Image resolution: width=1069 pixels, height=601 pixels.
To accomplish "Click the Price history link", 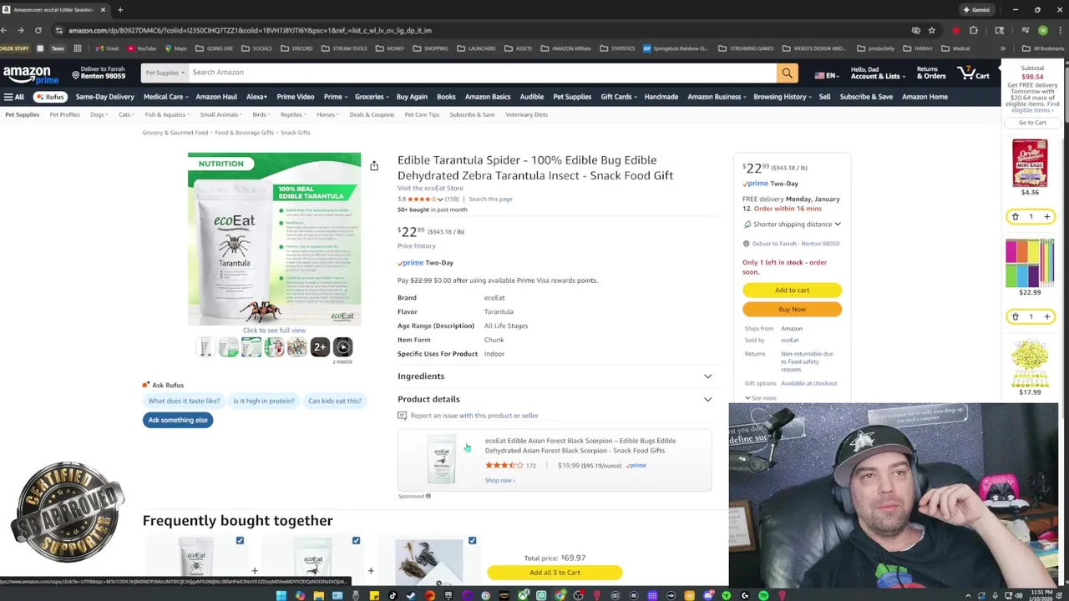I will [x=416, y=246].
